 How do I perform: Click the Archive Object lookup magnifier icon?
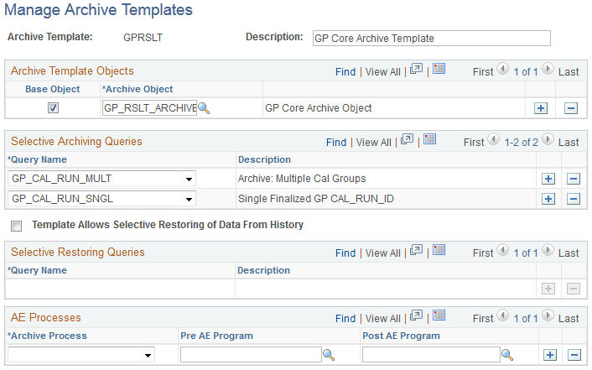[x=204, y=108]
